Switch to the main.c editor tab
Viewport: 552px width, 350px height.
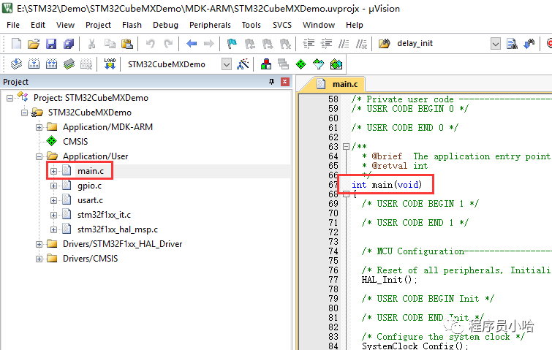(344, 84)
